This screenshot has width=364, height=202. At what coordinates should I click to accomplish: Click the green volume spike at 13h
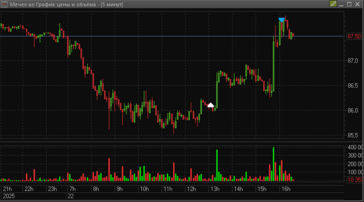(217, 165)
